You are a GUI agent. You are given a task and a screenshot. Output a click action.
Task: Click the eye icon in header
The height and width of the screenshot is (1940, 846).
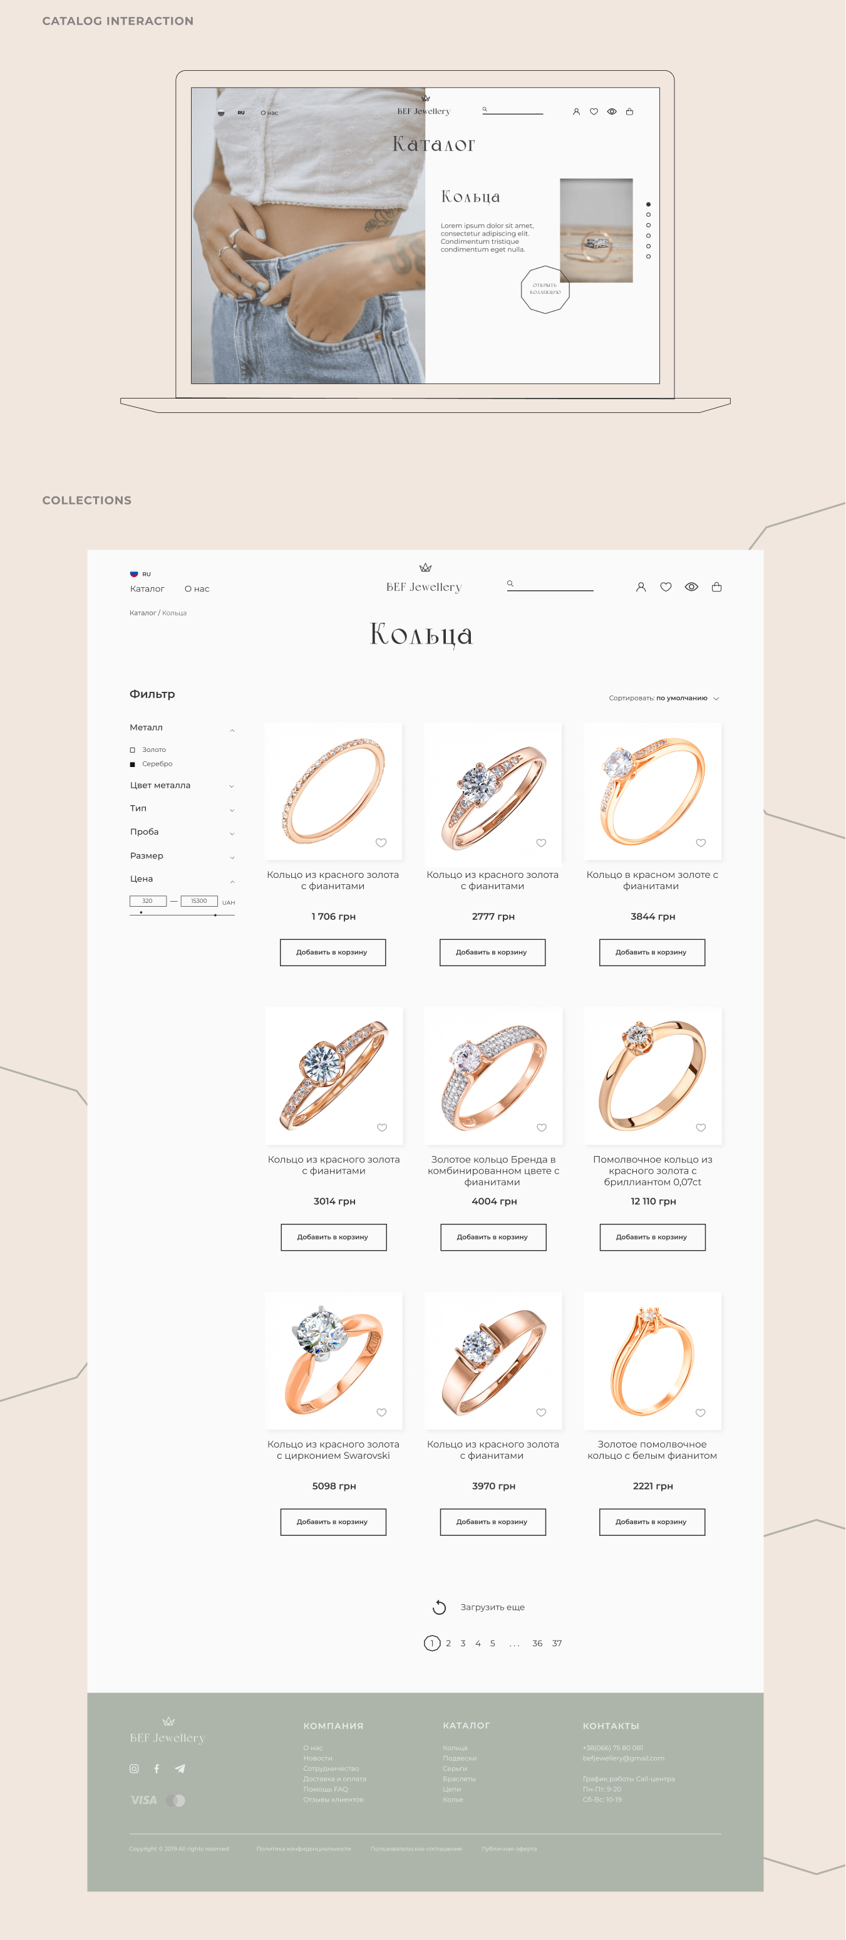[x=692, y=587]
